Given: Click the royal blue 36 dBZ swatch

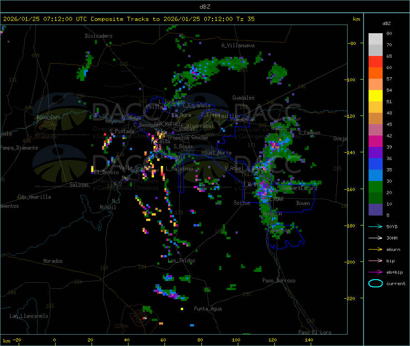Looking at the screenshot, I should coord(375,164).
